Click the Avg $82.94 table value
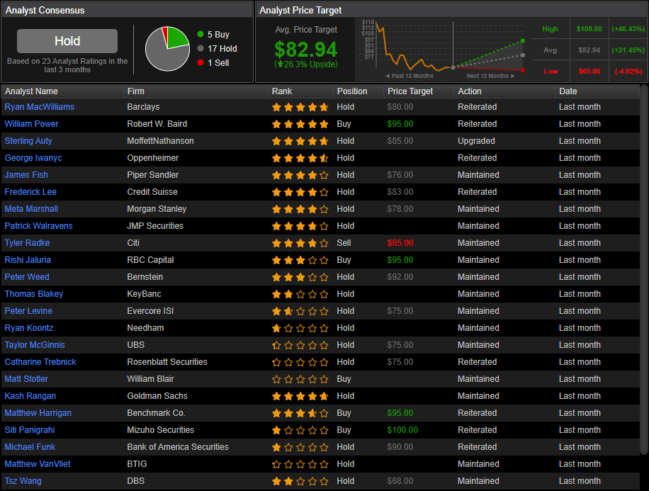Viewport: 649px width, 491px height. point(589,50)
